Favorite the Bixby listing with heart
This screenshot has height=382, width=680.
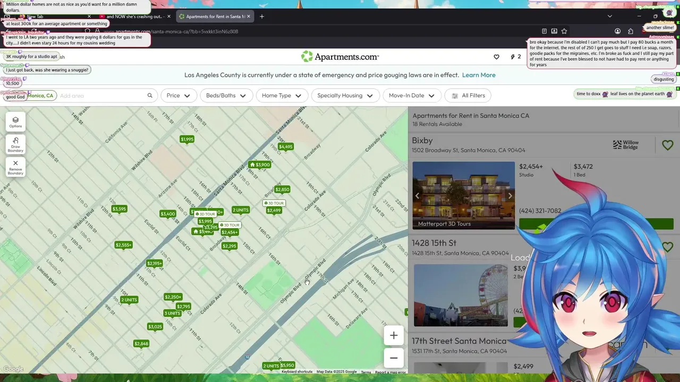point(667,145)
